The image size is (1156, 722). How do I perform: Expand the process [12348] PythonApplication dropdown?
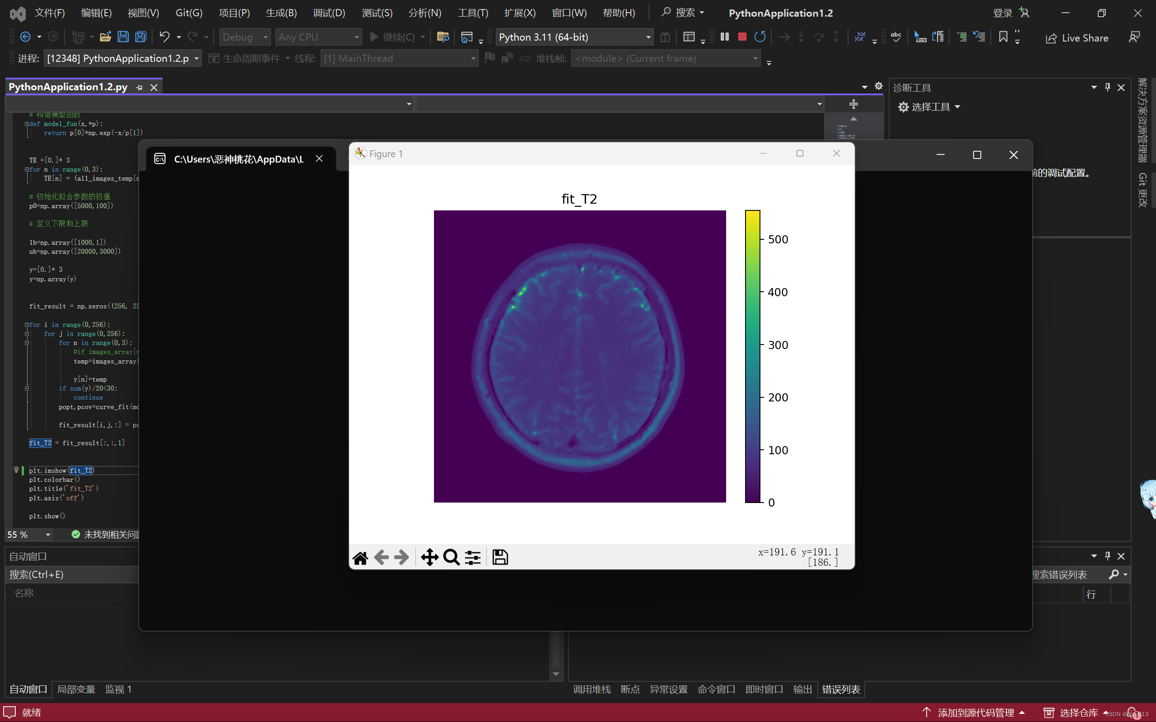(x=196, y=58)
